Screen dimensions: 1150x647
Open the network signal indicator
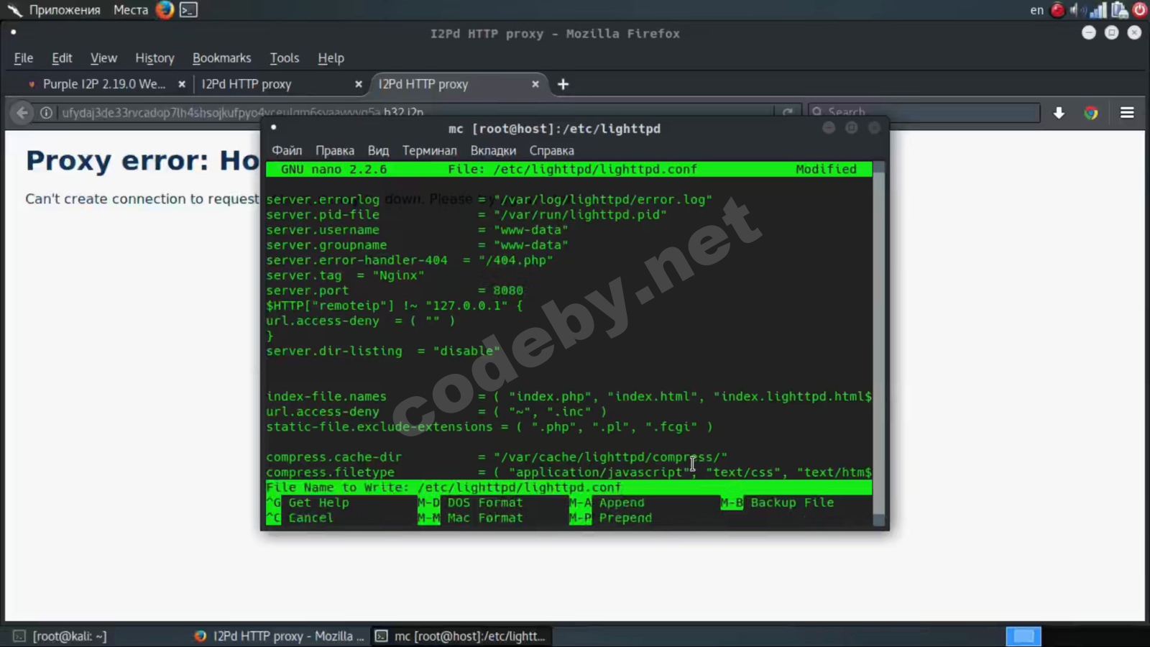tap(1098, 10)
